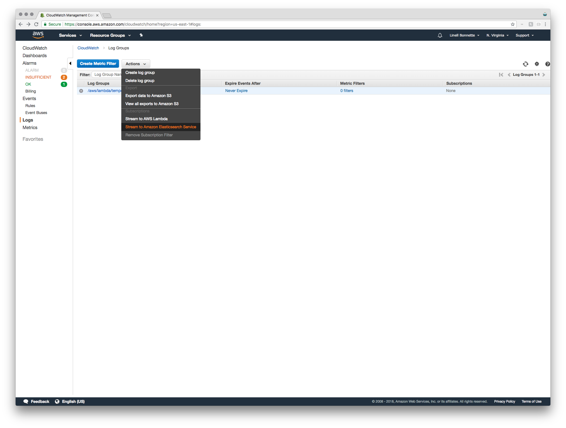
Task: Open Alarms in the sidebar
Action: click(30, 63)
